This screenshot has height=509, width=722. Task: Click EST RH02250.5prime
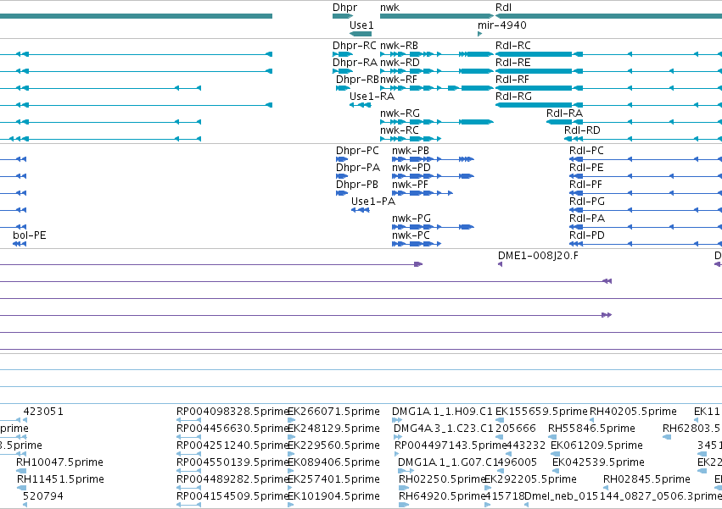click(442, 479)
